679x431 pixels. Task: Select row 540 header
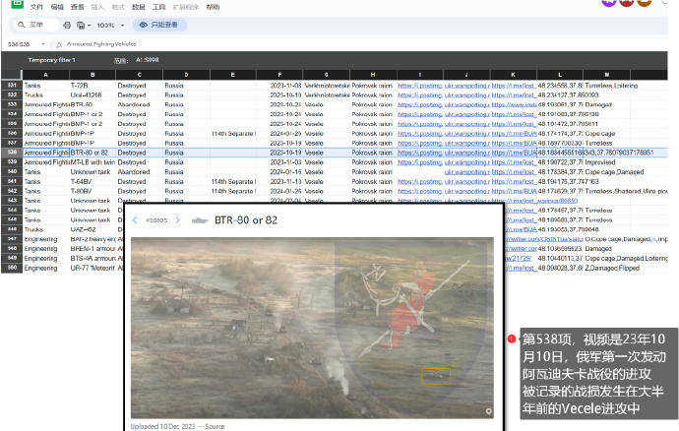coord(12,171)
